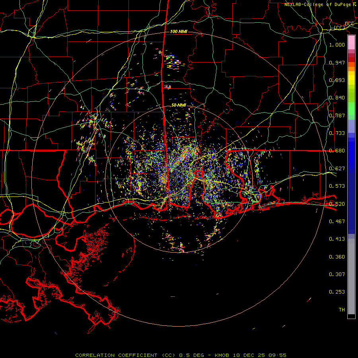Image resolution: width=358 pixels, height=358 pixels.
Task: Click the 0.413 legend value
Action: click(337, 239)
